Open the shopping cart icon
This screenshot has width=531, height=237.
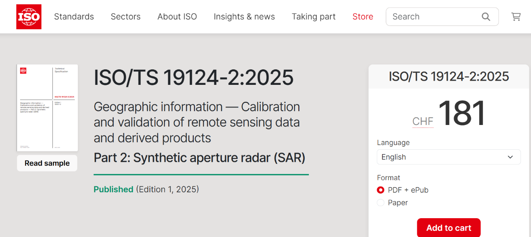pyautogui.click(x=516, y=17)
